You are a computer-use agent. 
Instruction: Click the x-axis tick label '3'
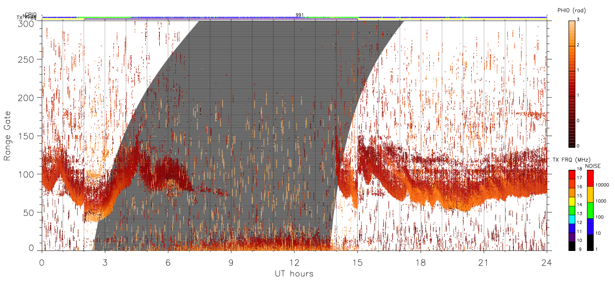105,262
